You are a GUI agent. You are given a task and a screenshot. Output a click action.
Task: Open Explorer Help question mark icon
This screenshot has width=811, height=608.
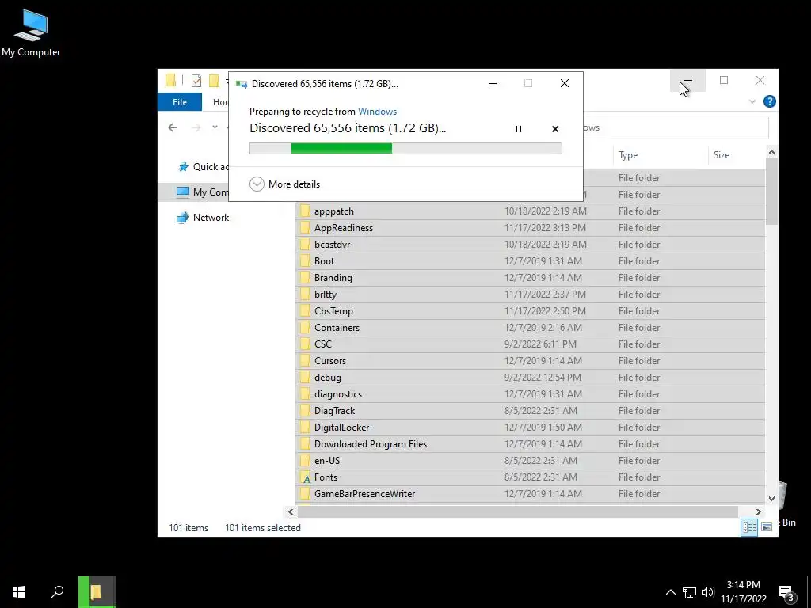point(770,102)
